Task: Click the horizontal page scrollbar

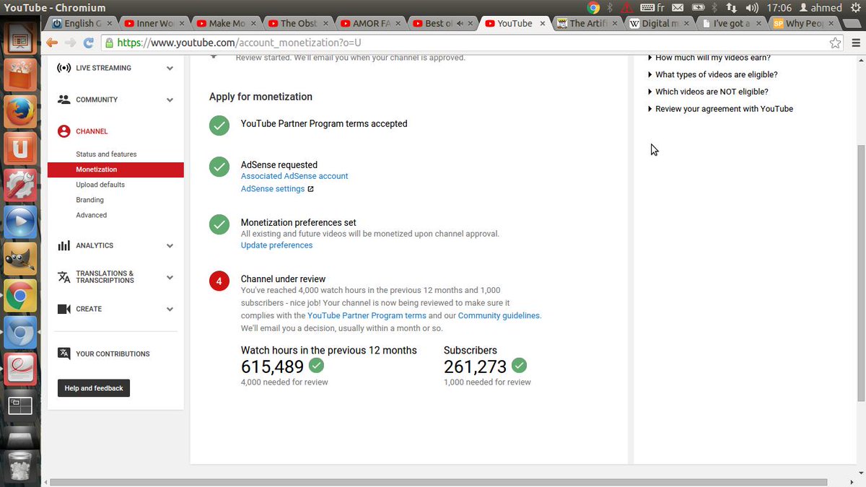Action: pos(437,482)
